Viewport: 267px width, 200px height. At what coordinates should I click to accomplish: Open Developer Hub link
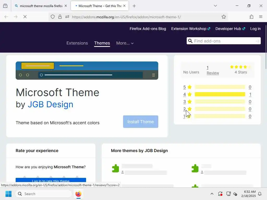click(230, 29)
